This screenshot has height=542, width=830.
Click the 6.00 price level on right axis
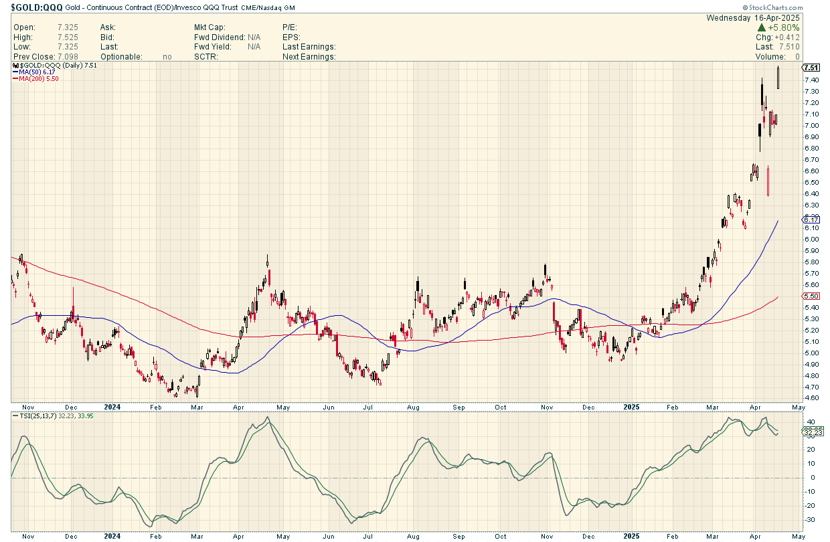(811, 239)
